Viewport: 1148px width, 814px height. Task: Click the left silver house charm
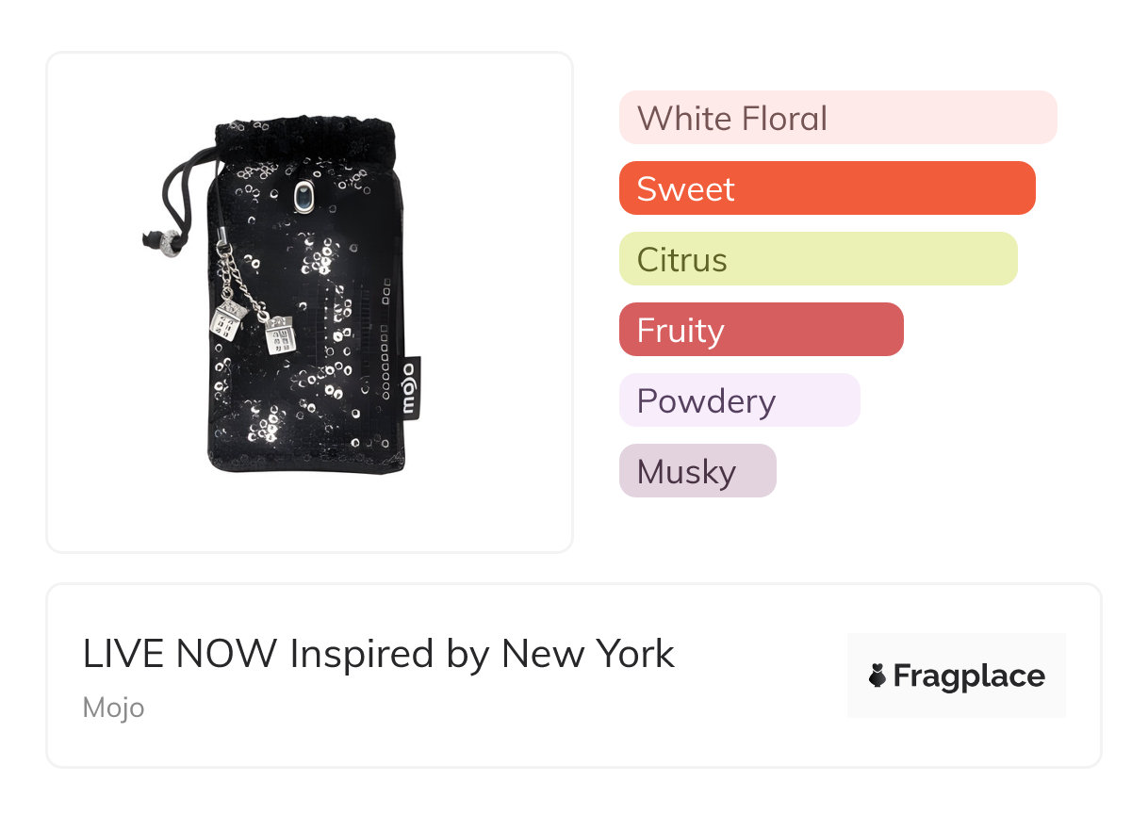click(227, 319)
